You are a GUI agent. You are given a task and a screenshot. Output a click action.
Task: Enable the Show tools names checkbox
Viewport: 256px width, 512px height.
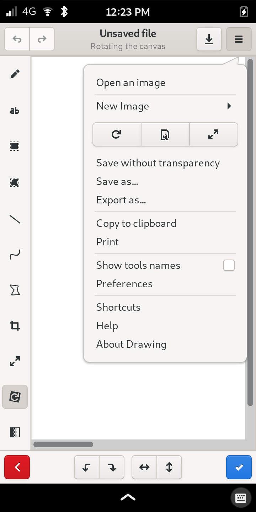point(229,265)
